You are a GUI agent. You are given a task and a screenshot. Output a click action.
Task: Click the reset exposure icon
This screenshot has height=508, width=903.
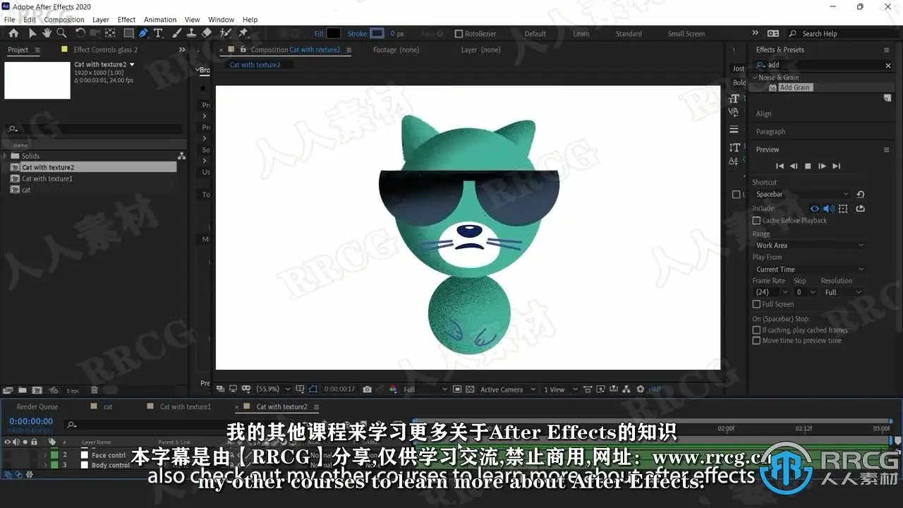[x=641, y=389]
